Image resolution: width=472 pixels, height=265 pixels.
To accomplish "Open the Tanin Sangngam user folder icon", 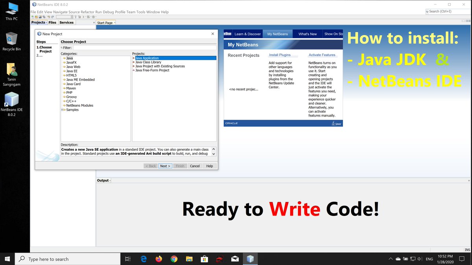I will [11, 75].
